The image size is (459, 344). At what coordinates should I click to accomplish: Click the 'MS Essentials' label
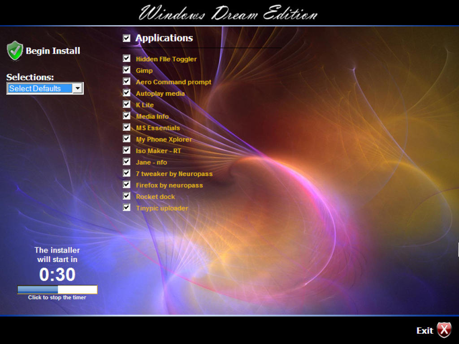click(x=158, y=128)
